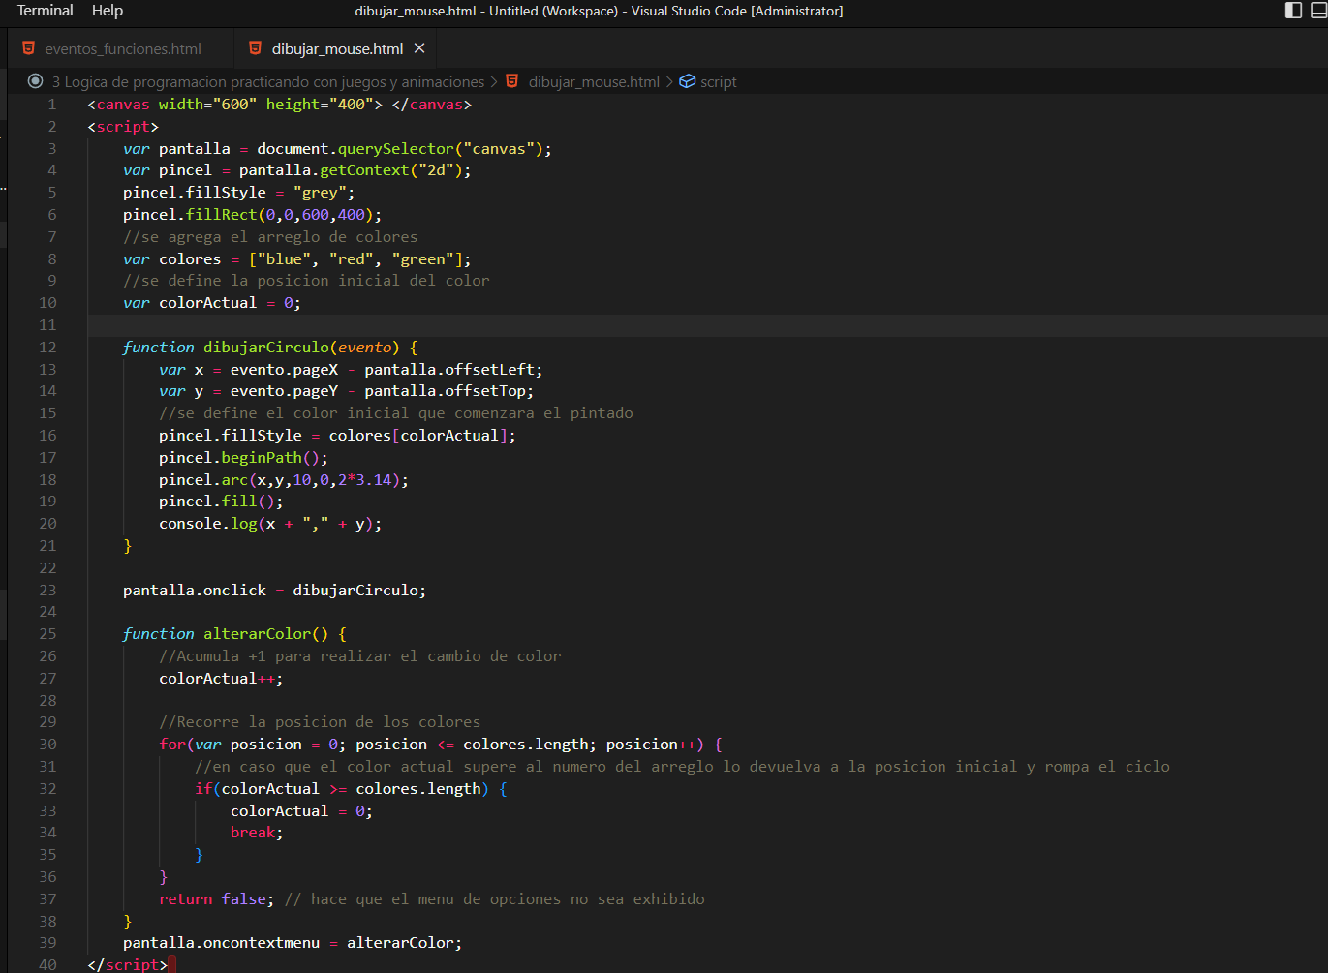
Task: Click the comment 'hace que el menu de opciones no sea exhibido'
Action: 495,899
